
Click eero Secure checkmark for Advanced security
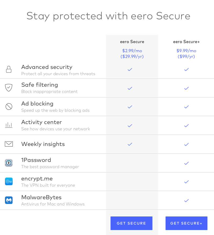click(130, 70)
